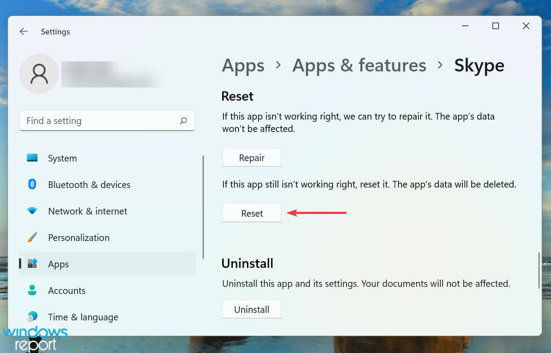
Task: Open Network & internet via its globe icon
Action: tap(32, 211)
